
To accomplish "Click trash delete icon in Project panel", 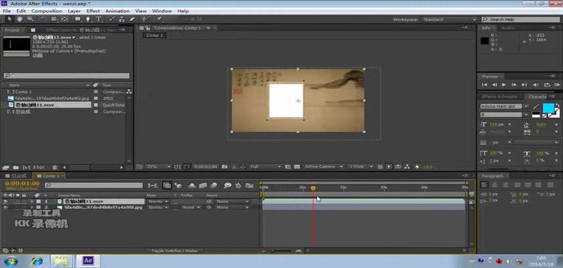I will pos(54,167).
